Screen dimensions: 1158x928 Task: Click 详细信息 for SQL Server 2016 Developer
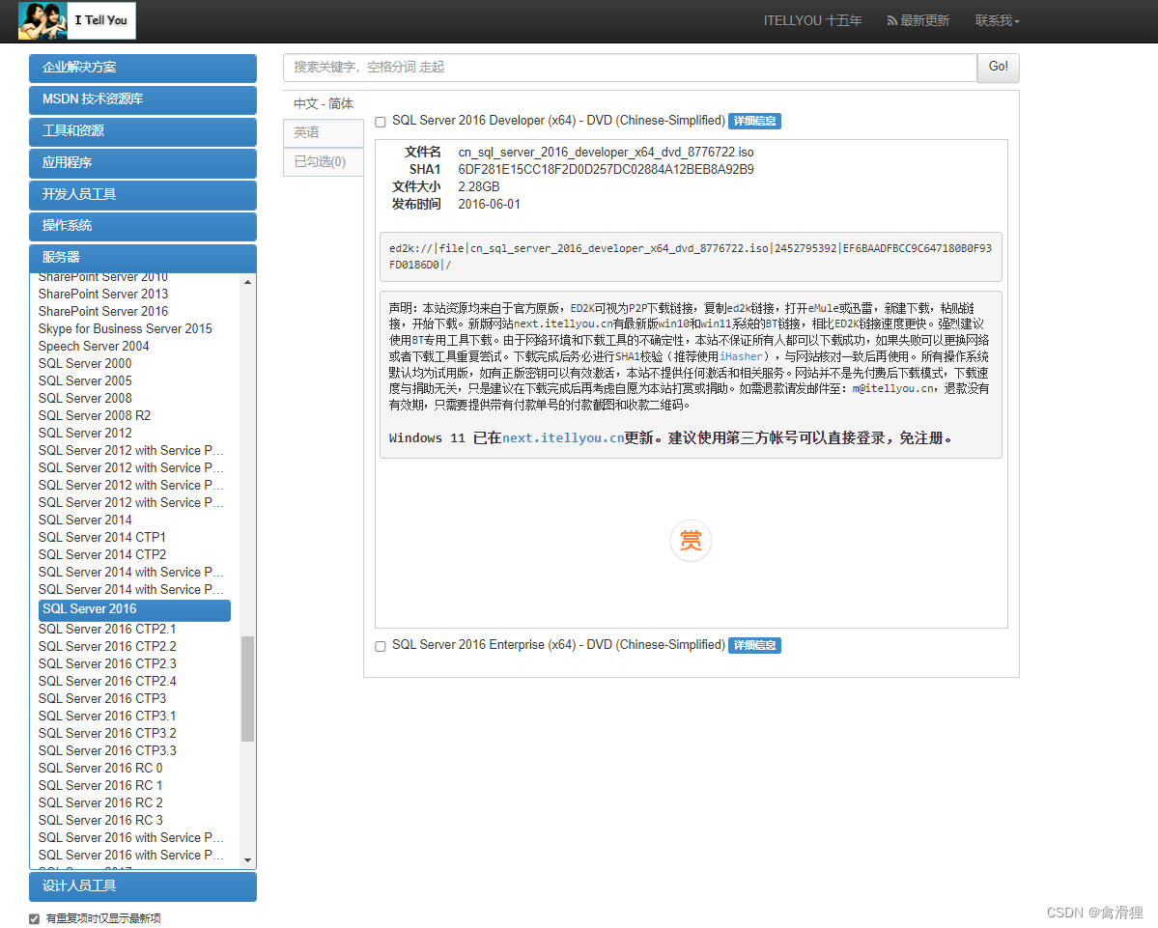click(x=754, y=121)
